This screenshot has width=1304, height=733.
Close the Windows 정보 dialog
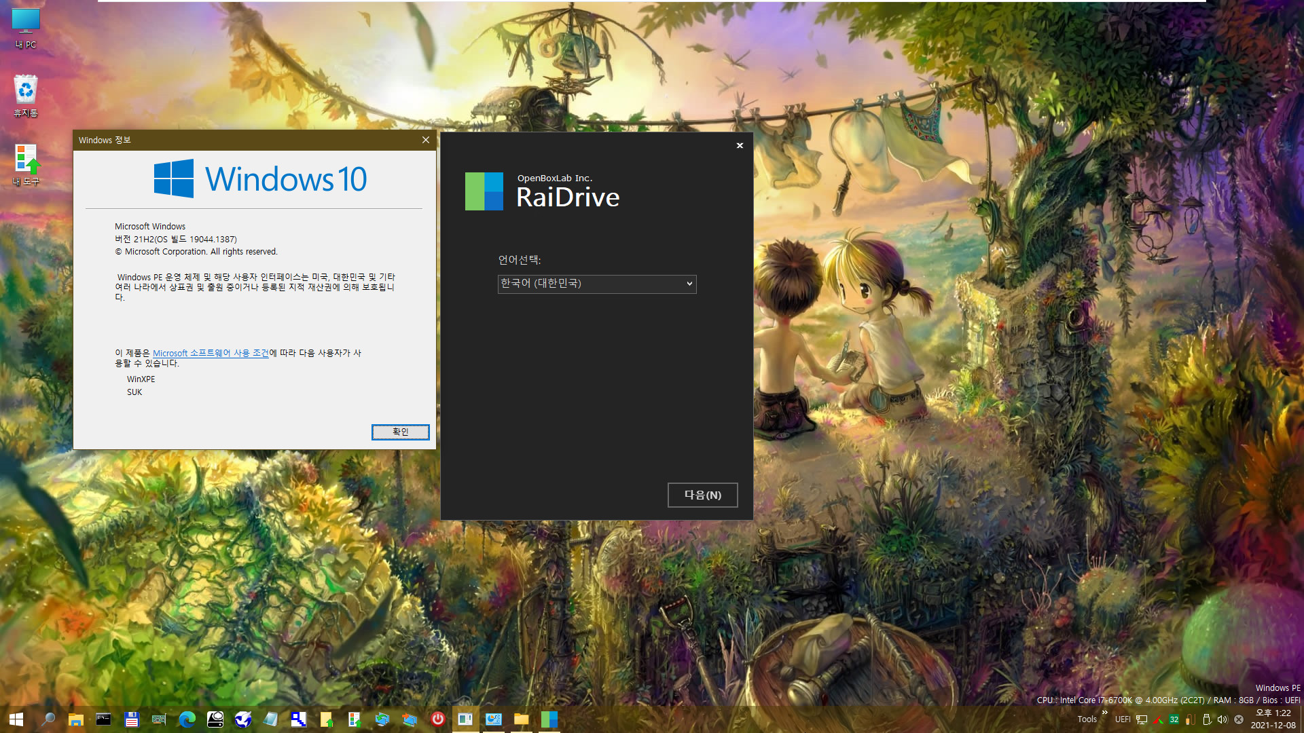tap(426, 140)
